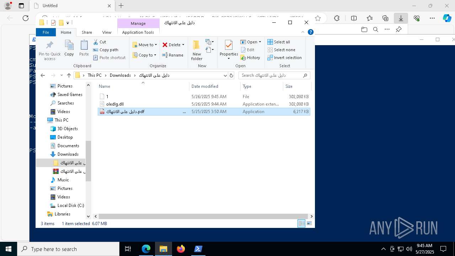This screenshot has width=455, height=256.
Task: Open recent locations dropdown arrow
Action: click(x=61, y=75)
